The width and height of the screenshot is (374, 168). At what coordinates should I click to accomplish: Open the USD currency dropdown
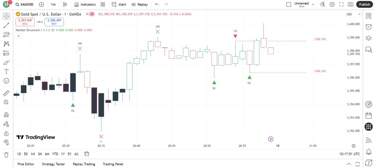(353, 14)
